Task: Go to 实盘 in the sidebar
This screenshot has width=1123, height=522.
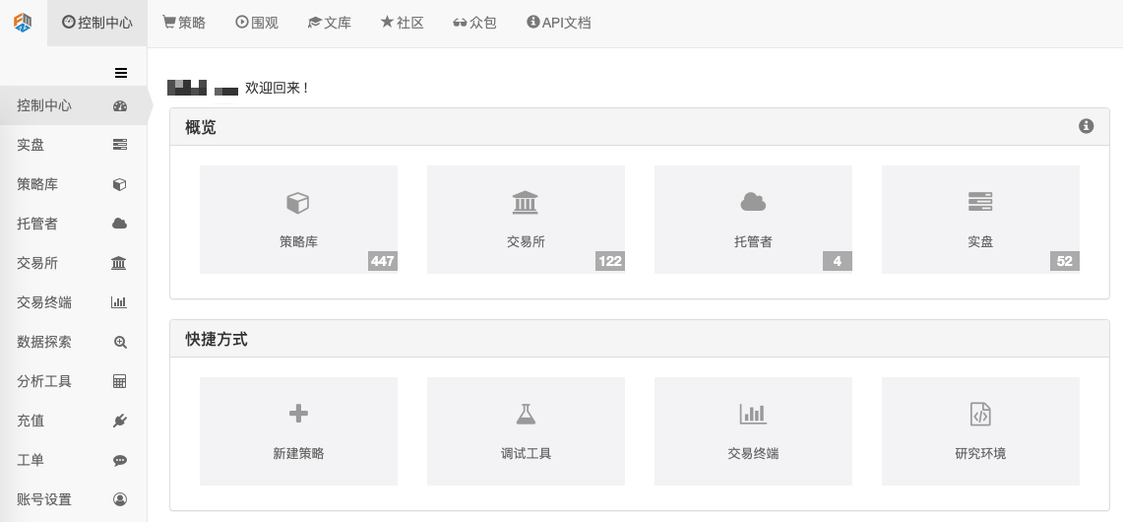Action: 73,145
